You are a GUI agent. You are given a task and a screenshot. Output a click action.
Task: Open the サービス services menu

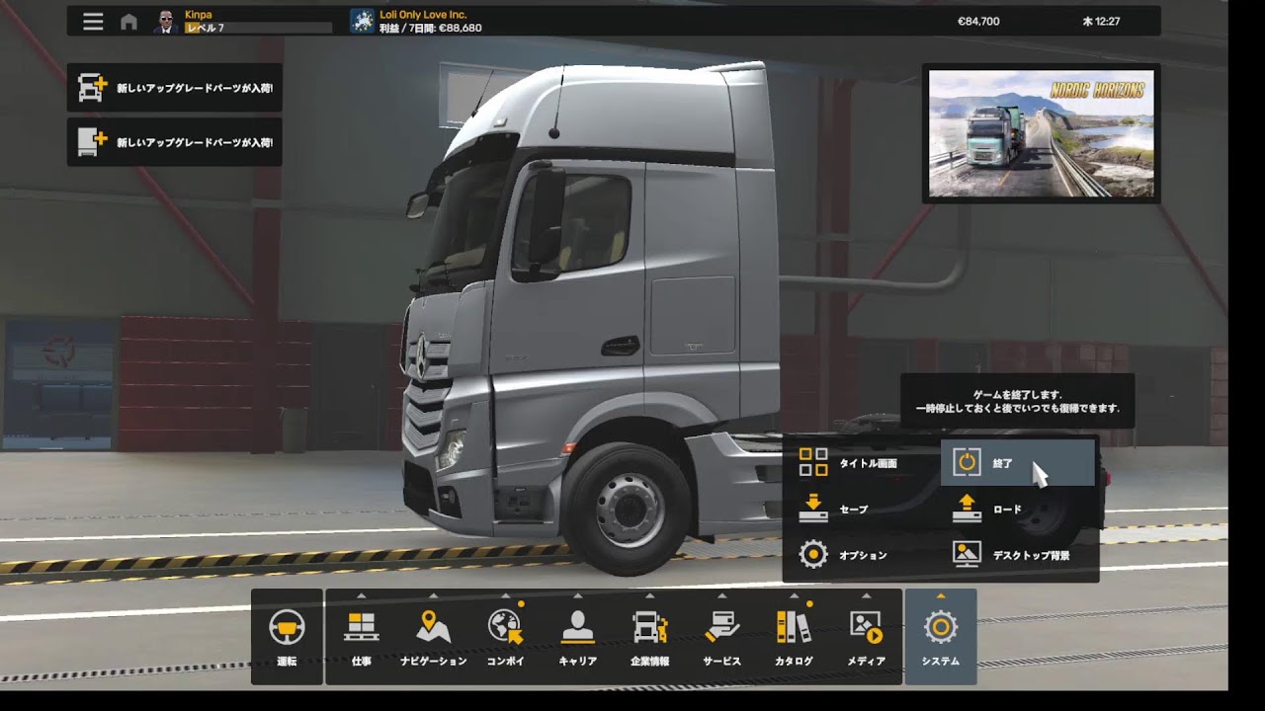[x=722, y=637]
